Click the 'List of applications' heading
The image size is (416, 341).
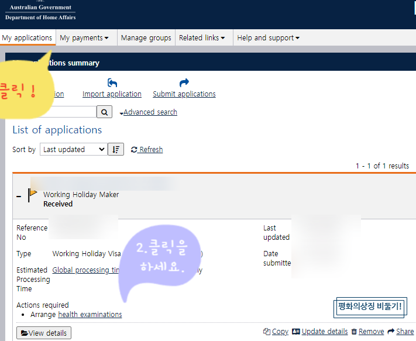[57, 130]
